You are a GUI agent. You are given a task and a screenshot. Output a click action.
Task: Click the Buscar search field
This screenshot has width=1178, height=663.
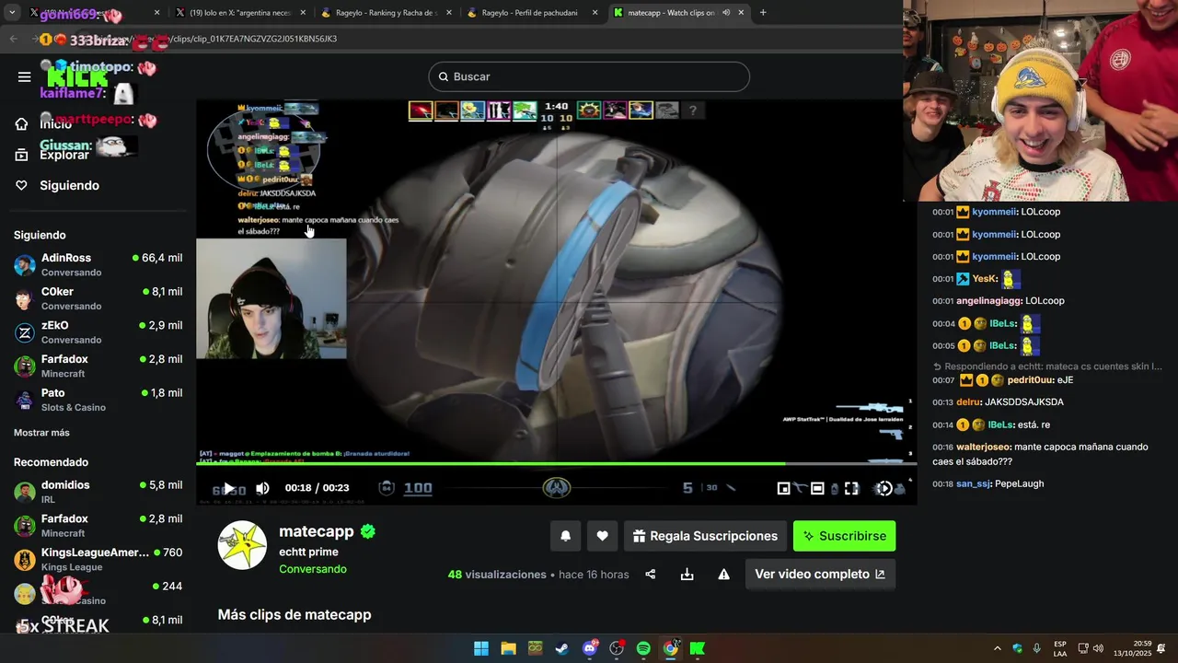(589, 76)
